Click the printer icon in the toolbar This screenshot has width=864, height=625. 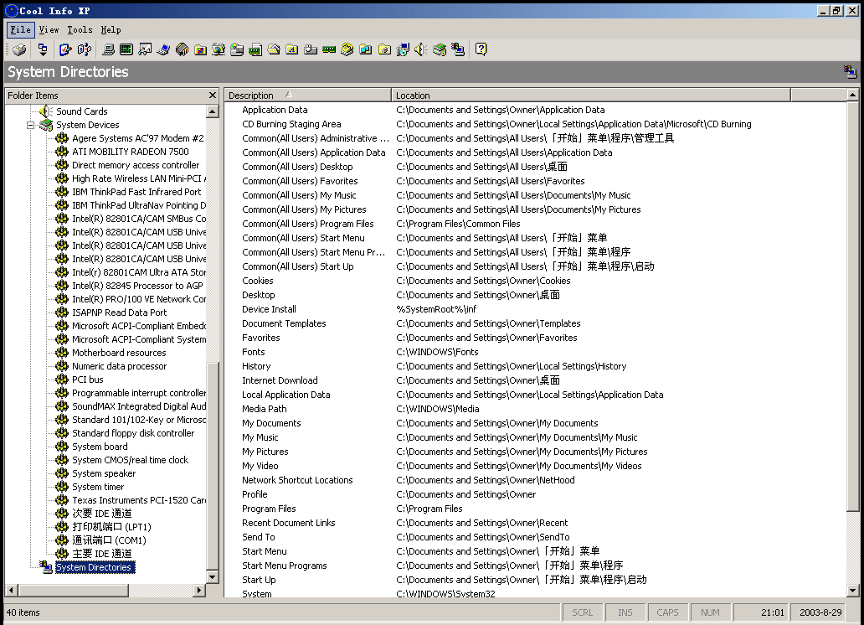19,49
